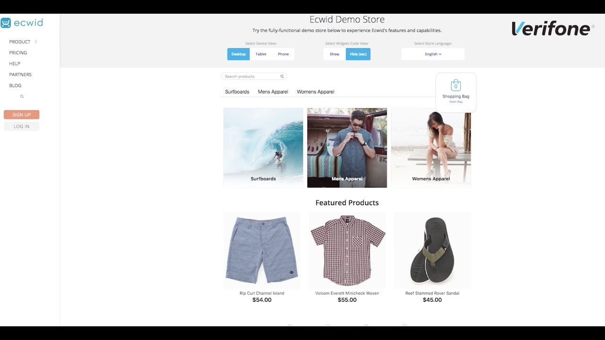This screenshot has width=605, height=340.
Task: Select Tablet device view
Action: [261, 54]
